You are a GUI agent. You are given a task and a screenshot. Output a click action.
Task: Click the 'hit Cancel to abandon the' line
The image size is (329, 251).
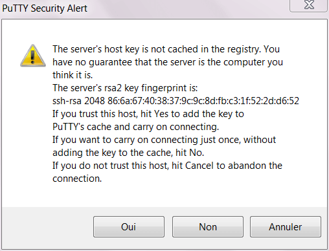tap(167, 166)
